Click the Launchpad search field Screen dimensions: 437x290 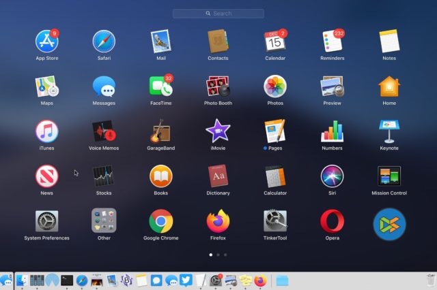[x=218, y=13]
